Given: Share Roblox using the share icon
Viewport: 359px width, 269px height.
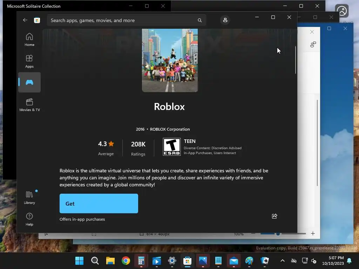Looking at the screenshot, I should pos(274,216).
